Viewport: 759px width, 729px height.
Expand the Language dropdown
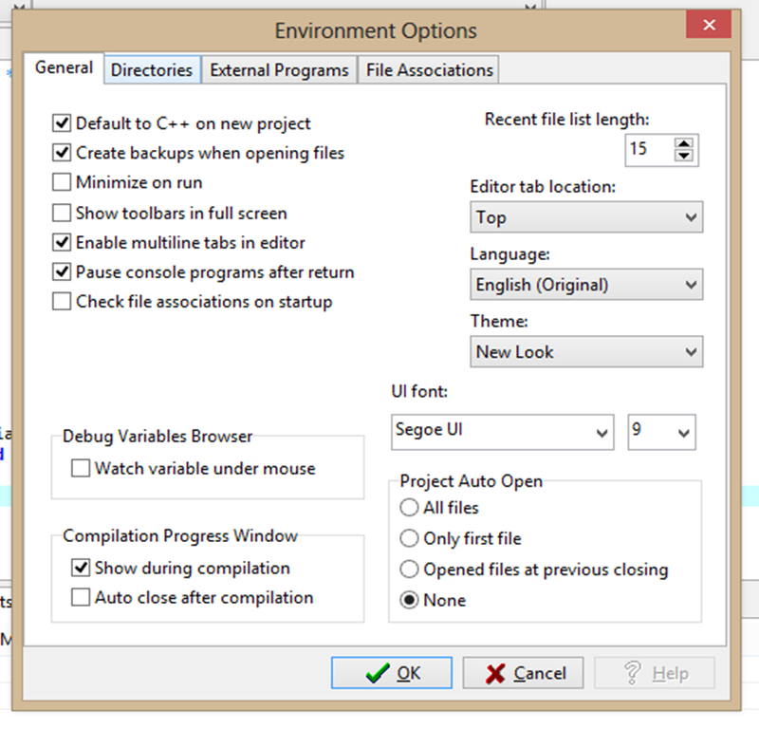(x=586, y=285)
